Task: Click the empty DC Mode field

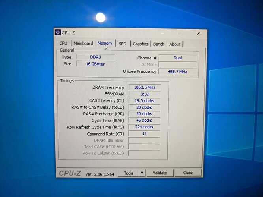Action: coord(177,65)
